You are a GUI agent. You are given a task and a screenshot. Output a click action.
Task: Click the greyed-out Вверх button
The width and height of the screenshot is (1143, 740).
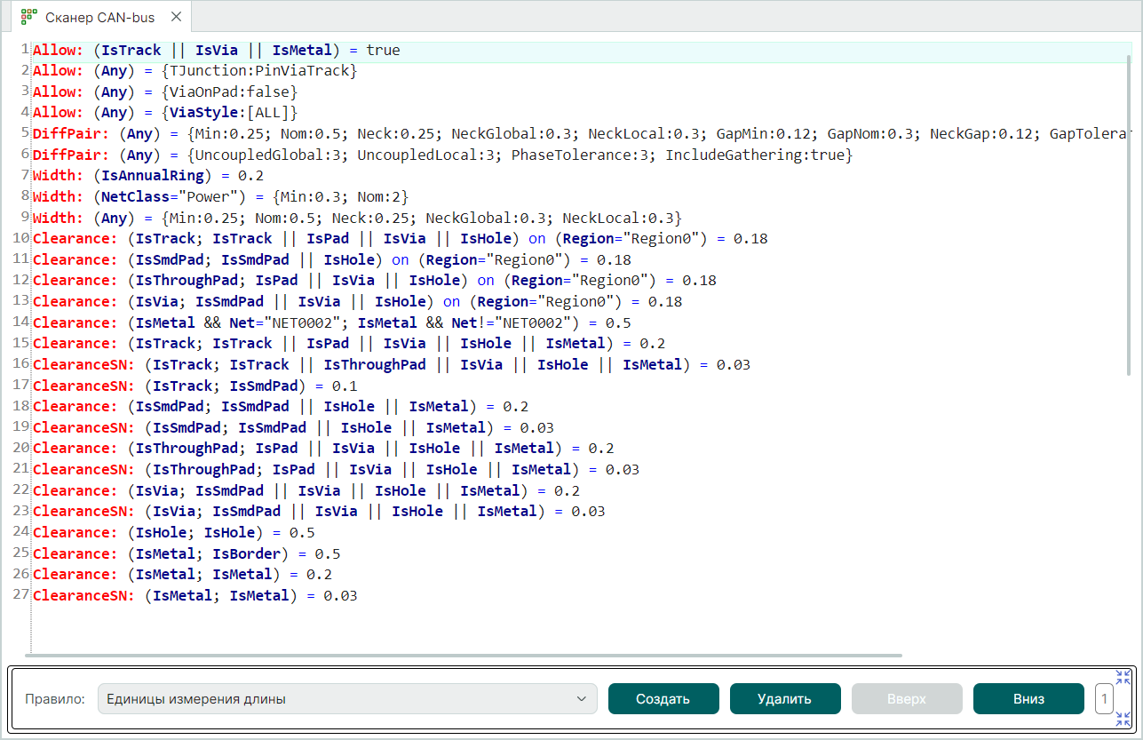(x=907, y=699)
